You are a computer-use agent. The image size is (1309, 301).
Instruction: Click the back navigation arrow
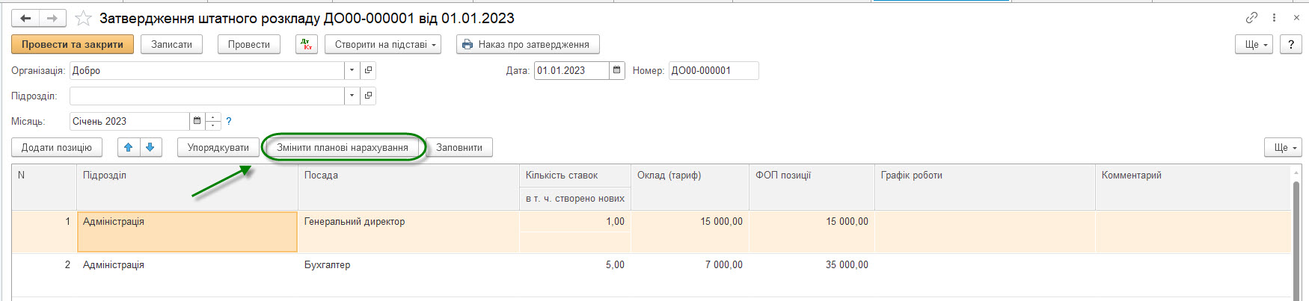(x=25, y=18)
